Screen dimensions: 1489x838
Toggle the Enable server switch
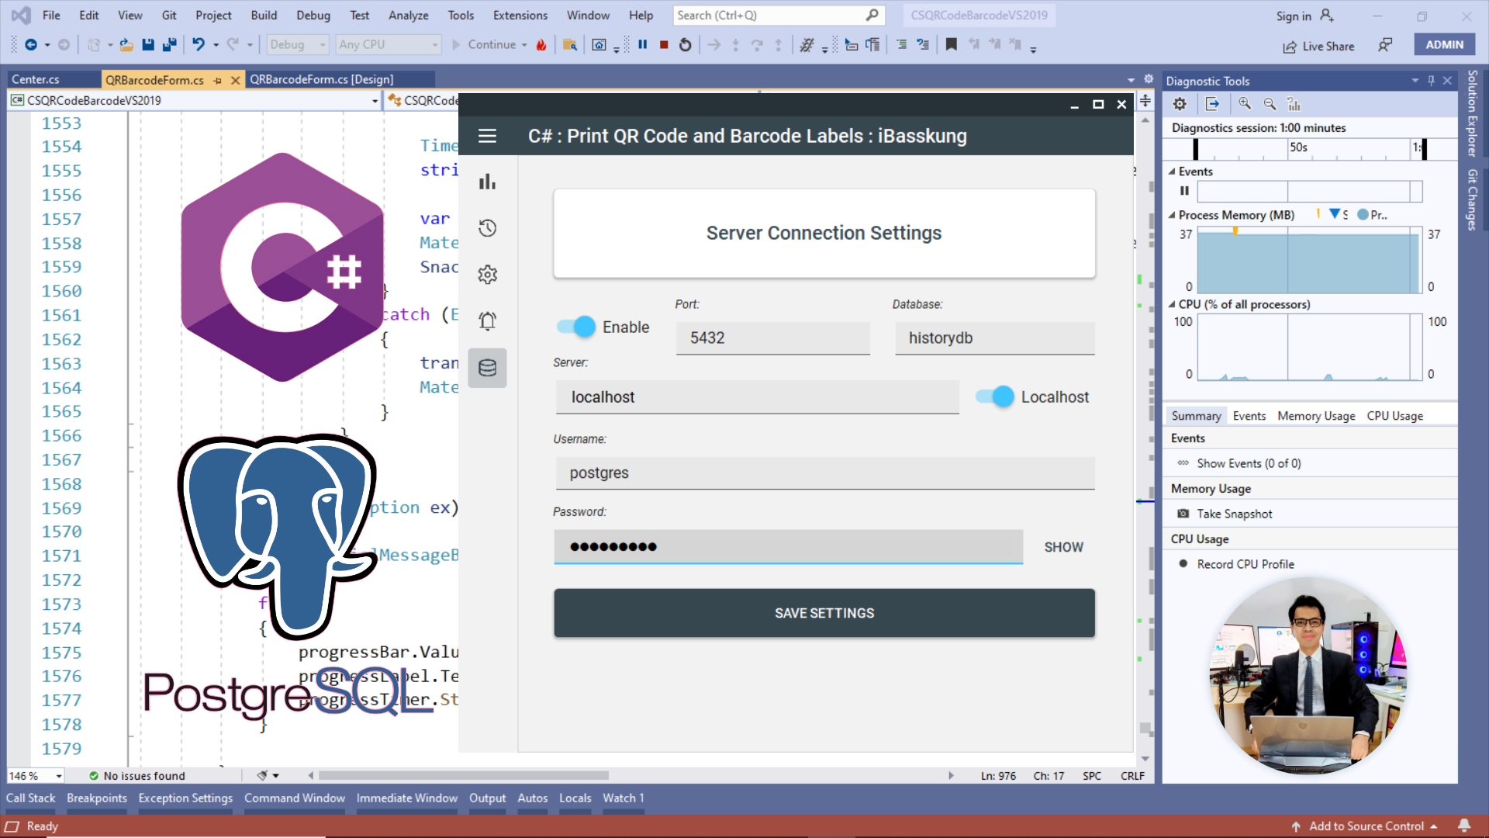tap(576, 327)
